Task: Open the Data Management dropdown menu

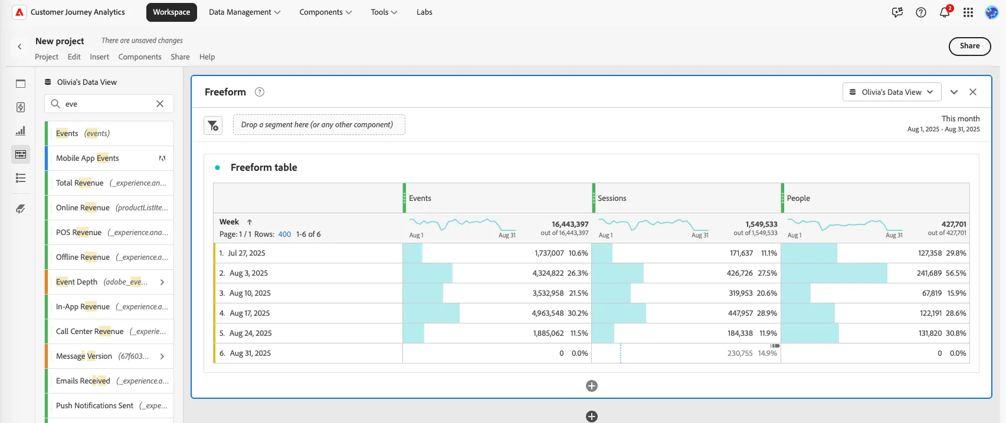Action: coord(245,12)
